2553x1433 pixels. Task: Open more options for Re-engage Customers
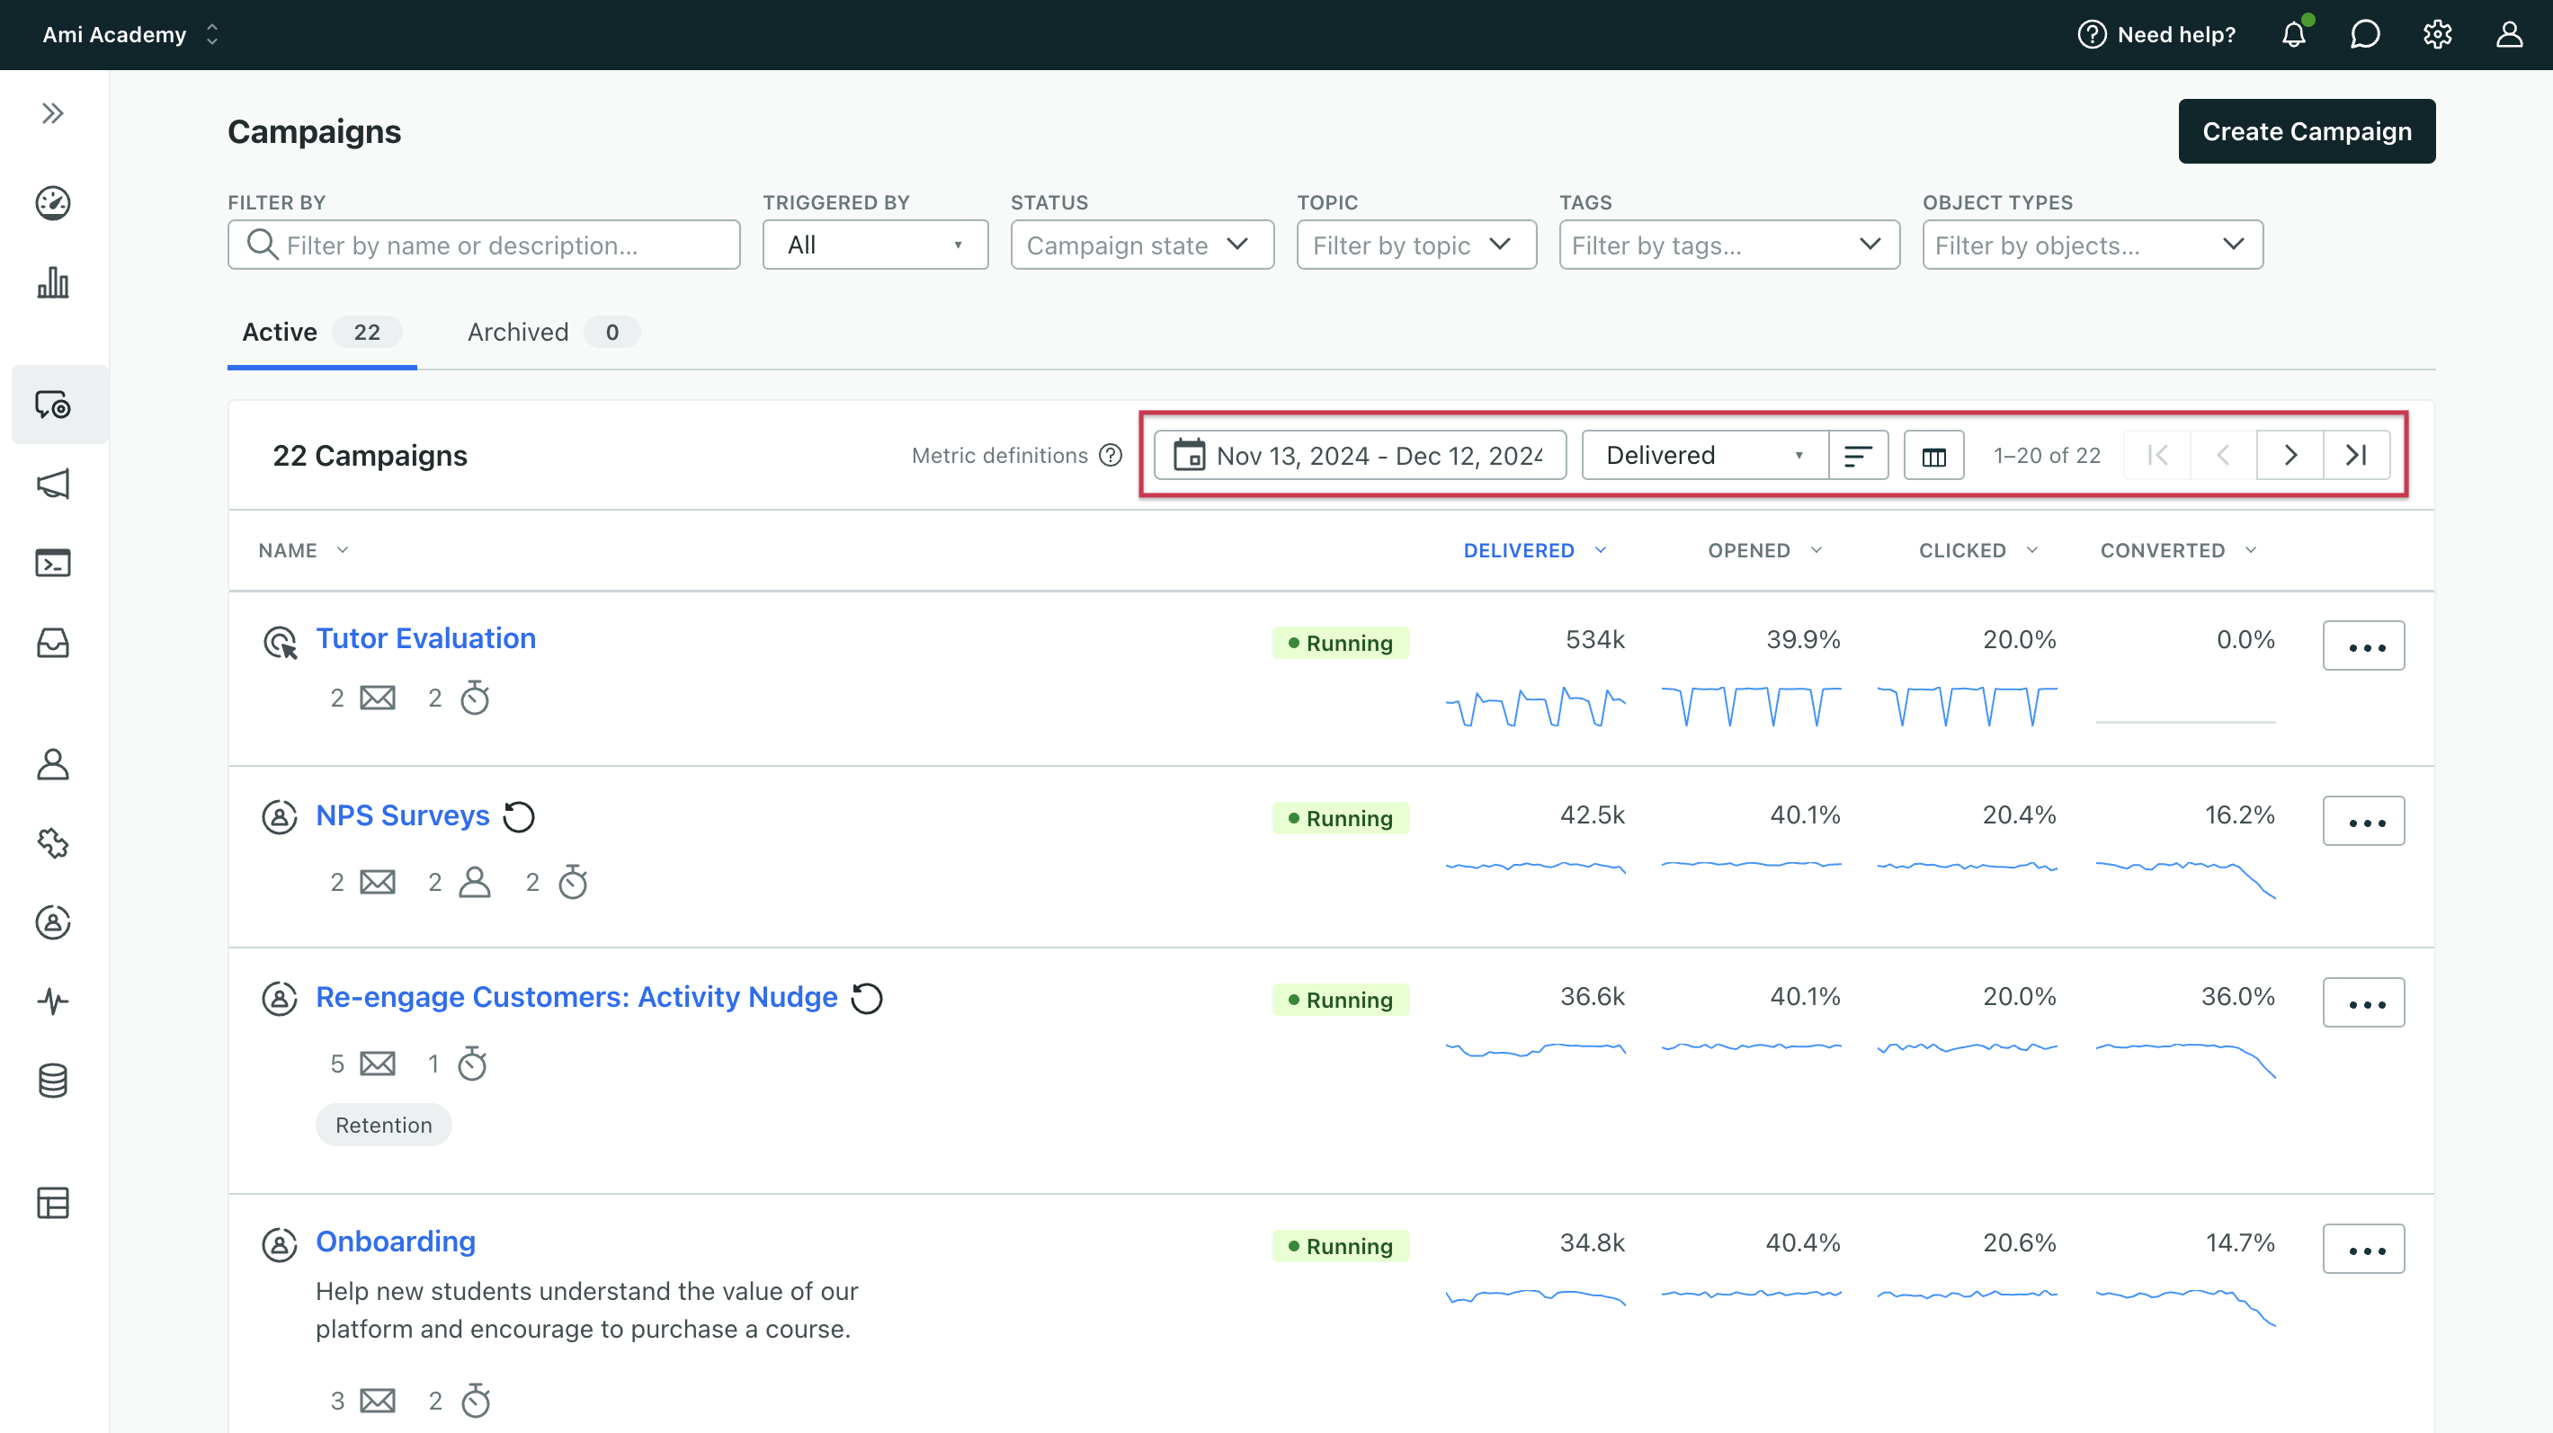pyautogui.click(x=2363, y=1003)
